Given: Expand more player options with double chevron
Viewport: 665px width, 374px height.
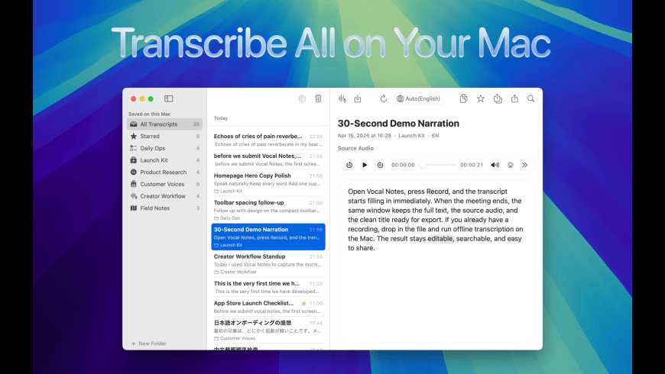Looking at the screenshot, I should 524,165.
